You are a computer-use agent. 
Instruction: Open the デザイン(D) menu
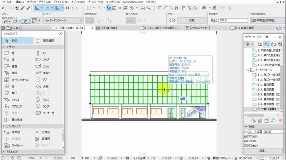tap(45, 2)
